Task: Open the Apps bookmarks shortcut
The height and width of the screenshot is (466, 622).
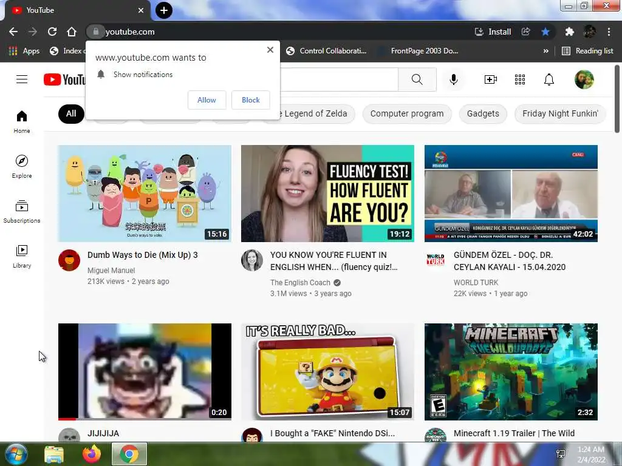Action: click(24, 51)
